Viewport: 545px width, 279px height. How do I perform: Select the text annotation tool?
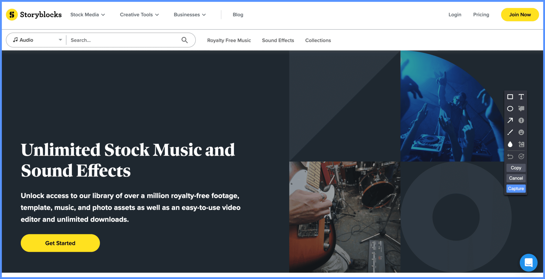[521, 97]
